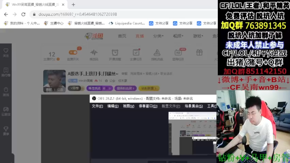Click the browser forward arrow

pyautogui.click(x=14, y=14)
